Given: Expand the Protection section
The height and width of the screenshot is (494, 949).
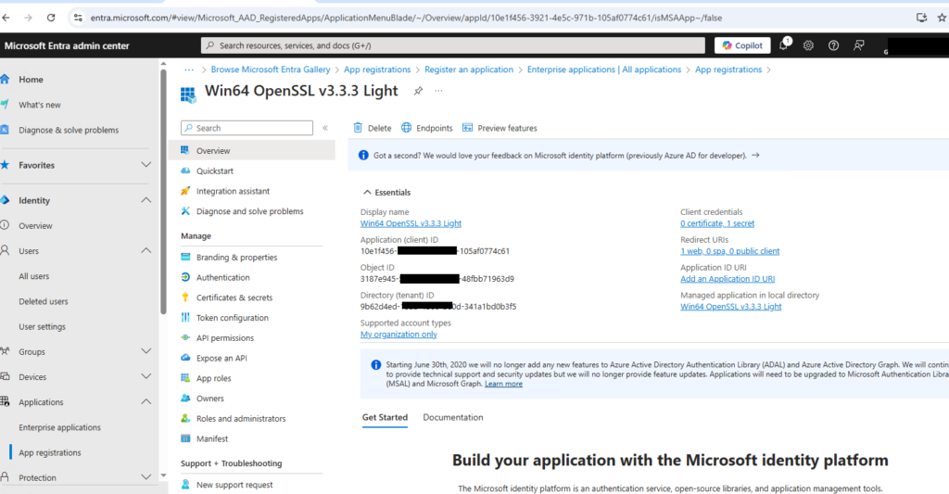Looking at the screenshot, I should coord(146,477).
